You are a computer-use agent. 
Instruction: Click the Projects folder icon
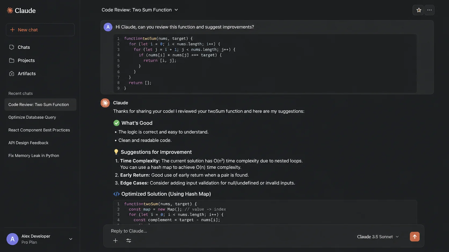point(12,60)
